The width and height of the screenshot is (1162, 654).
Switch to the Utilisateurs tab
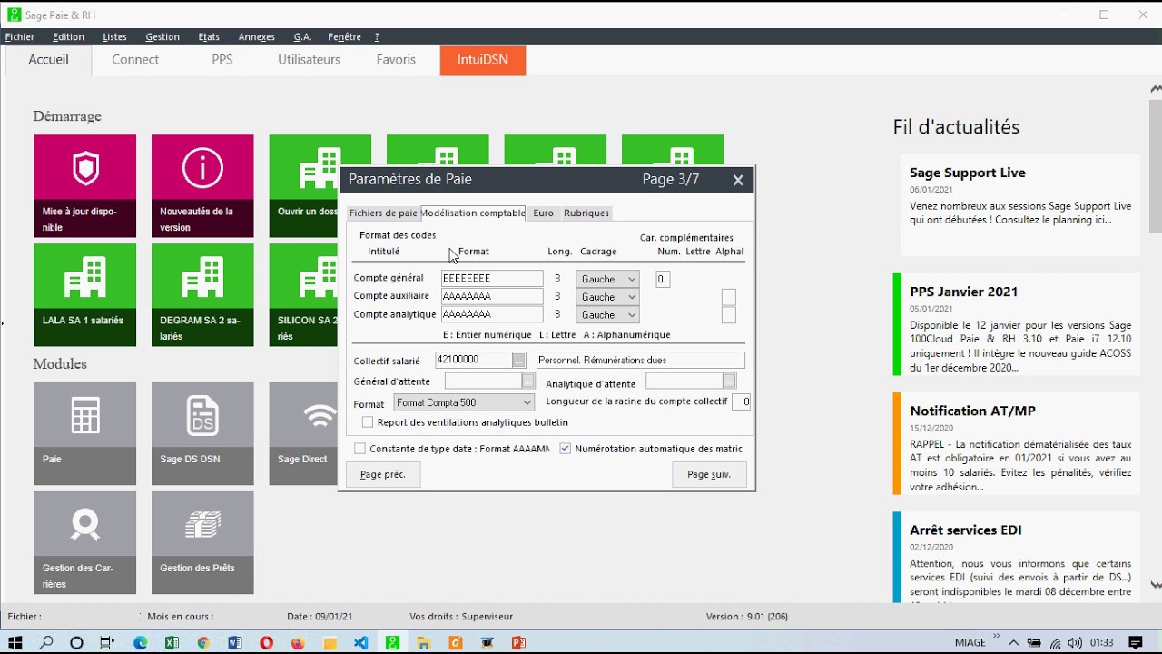click(310, 60)
